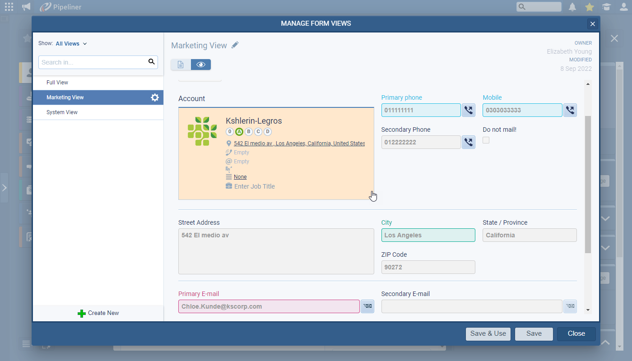Click the scrollbar down arrow in the form
Screen dimensions: 632x361
588,310
